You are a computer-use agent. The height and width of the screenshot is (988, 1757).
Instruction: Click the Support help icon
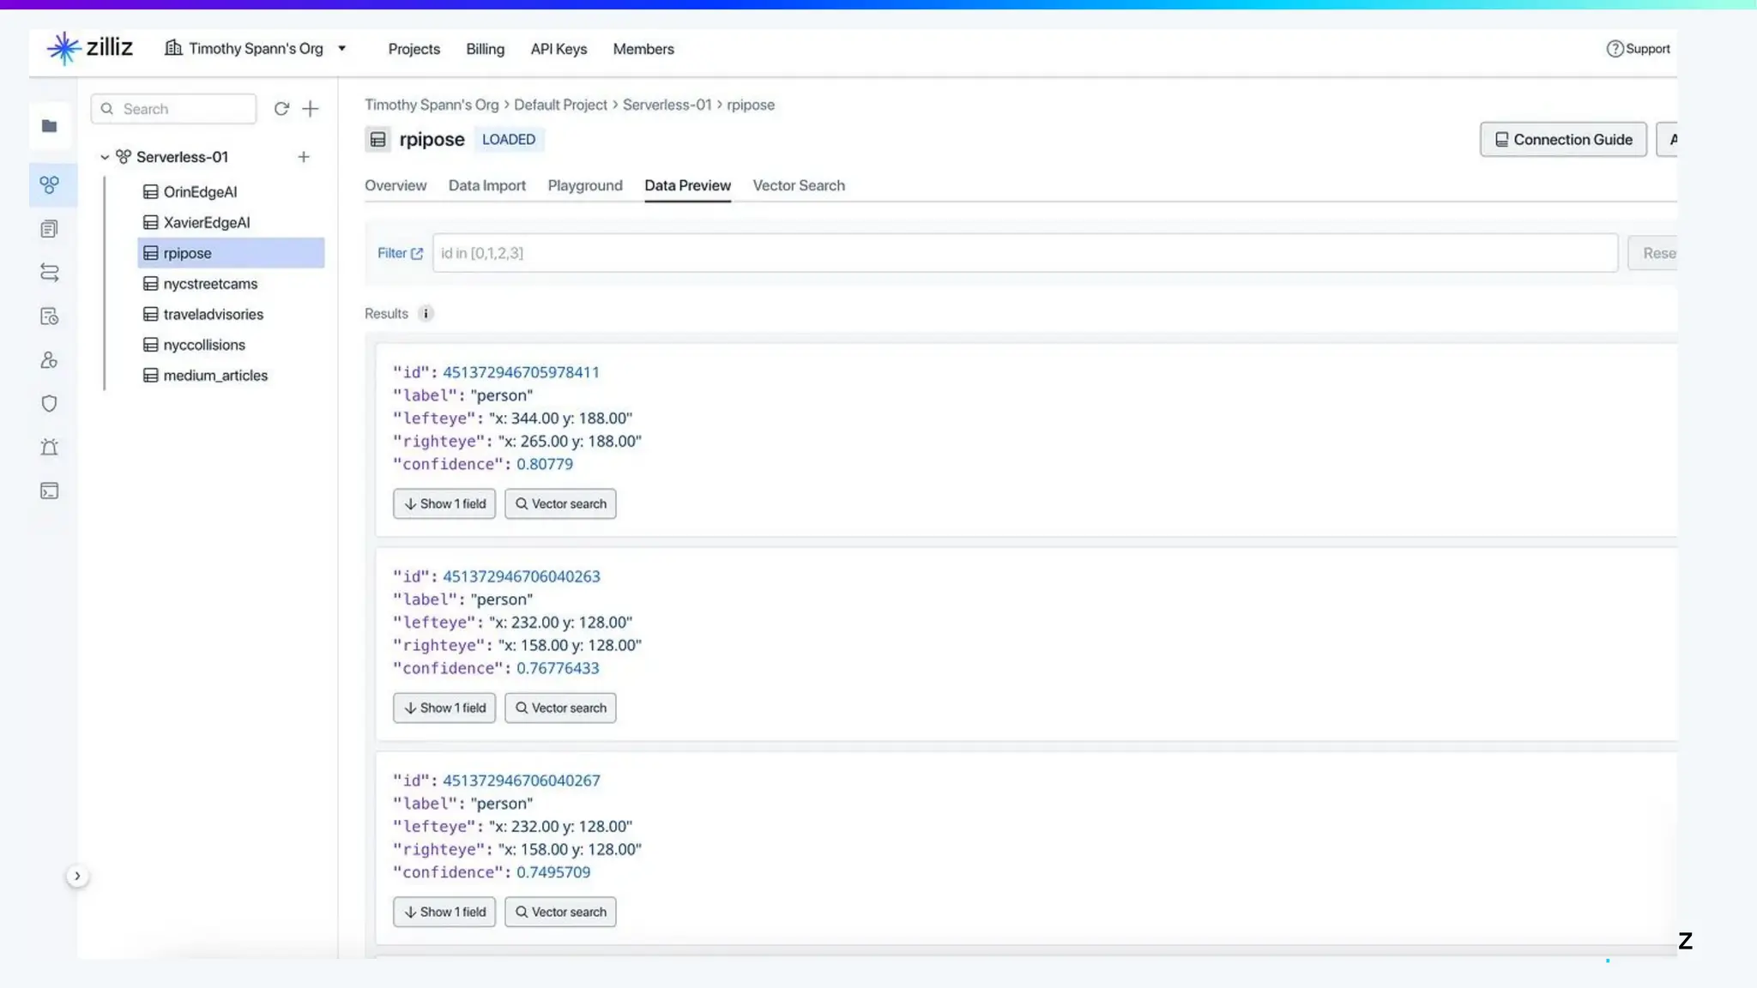pos(1615,49)
